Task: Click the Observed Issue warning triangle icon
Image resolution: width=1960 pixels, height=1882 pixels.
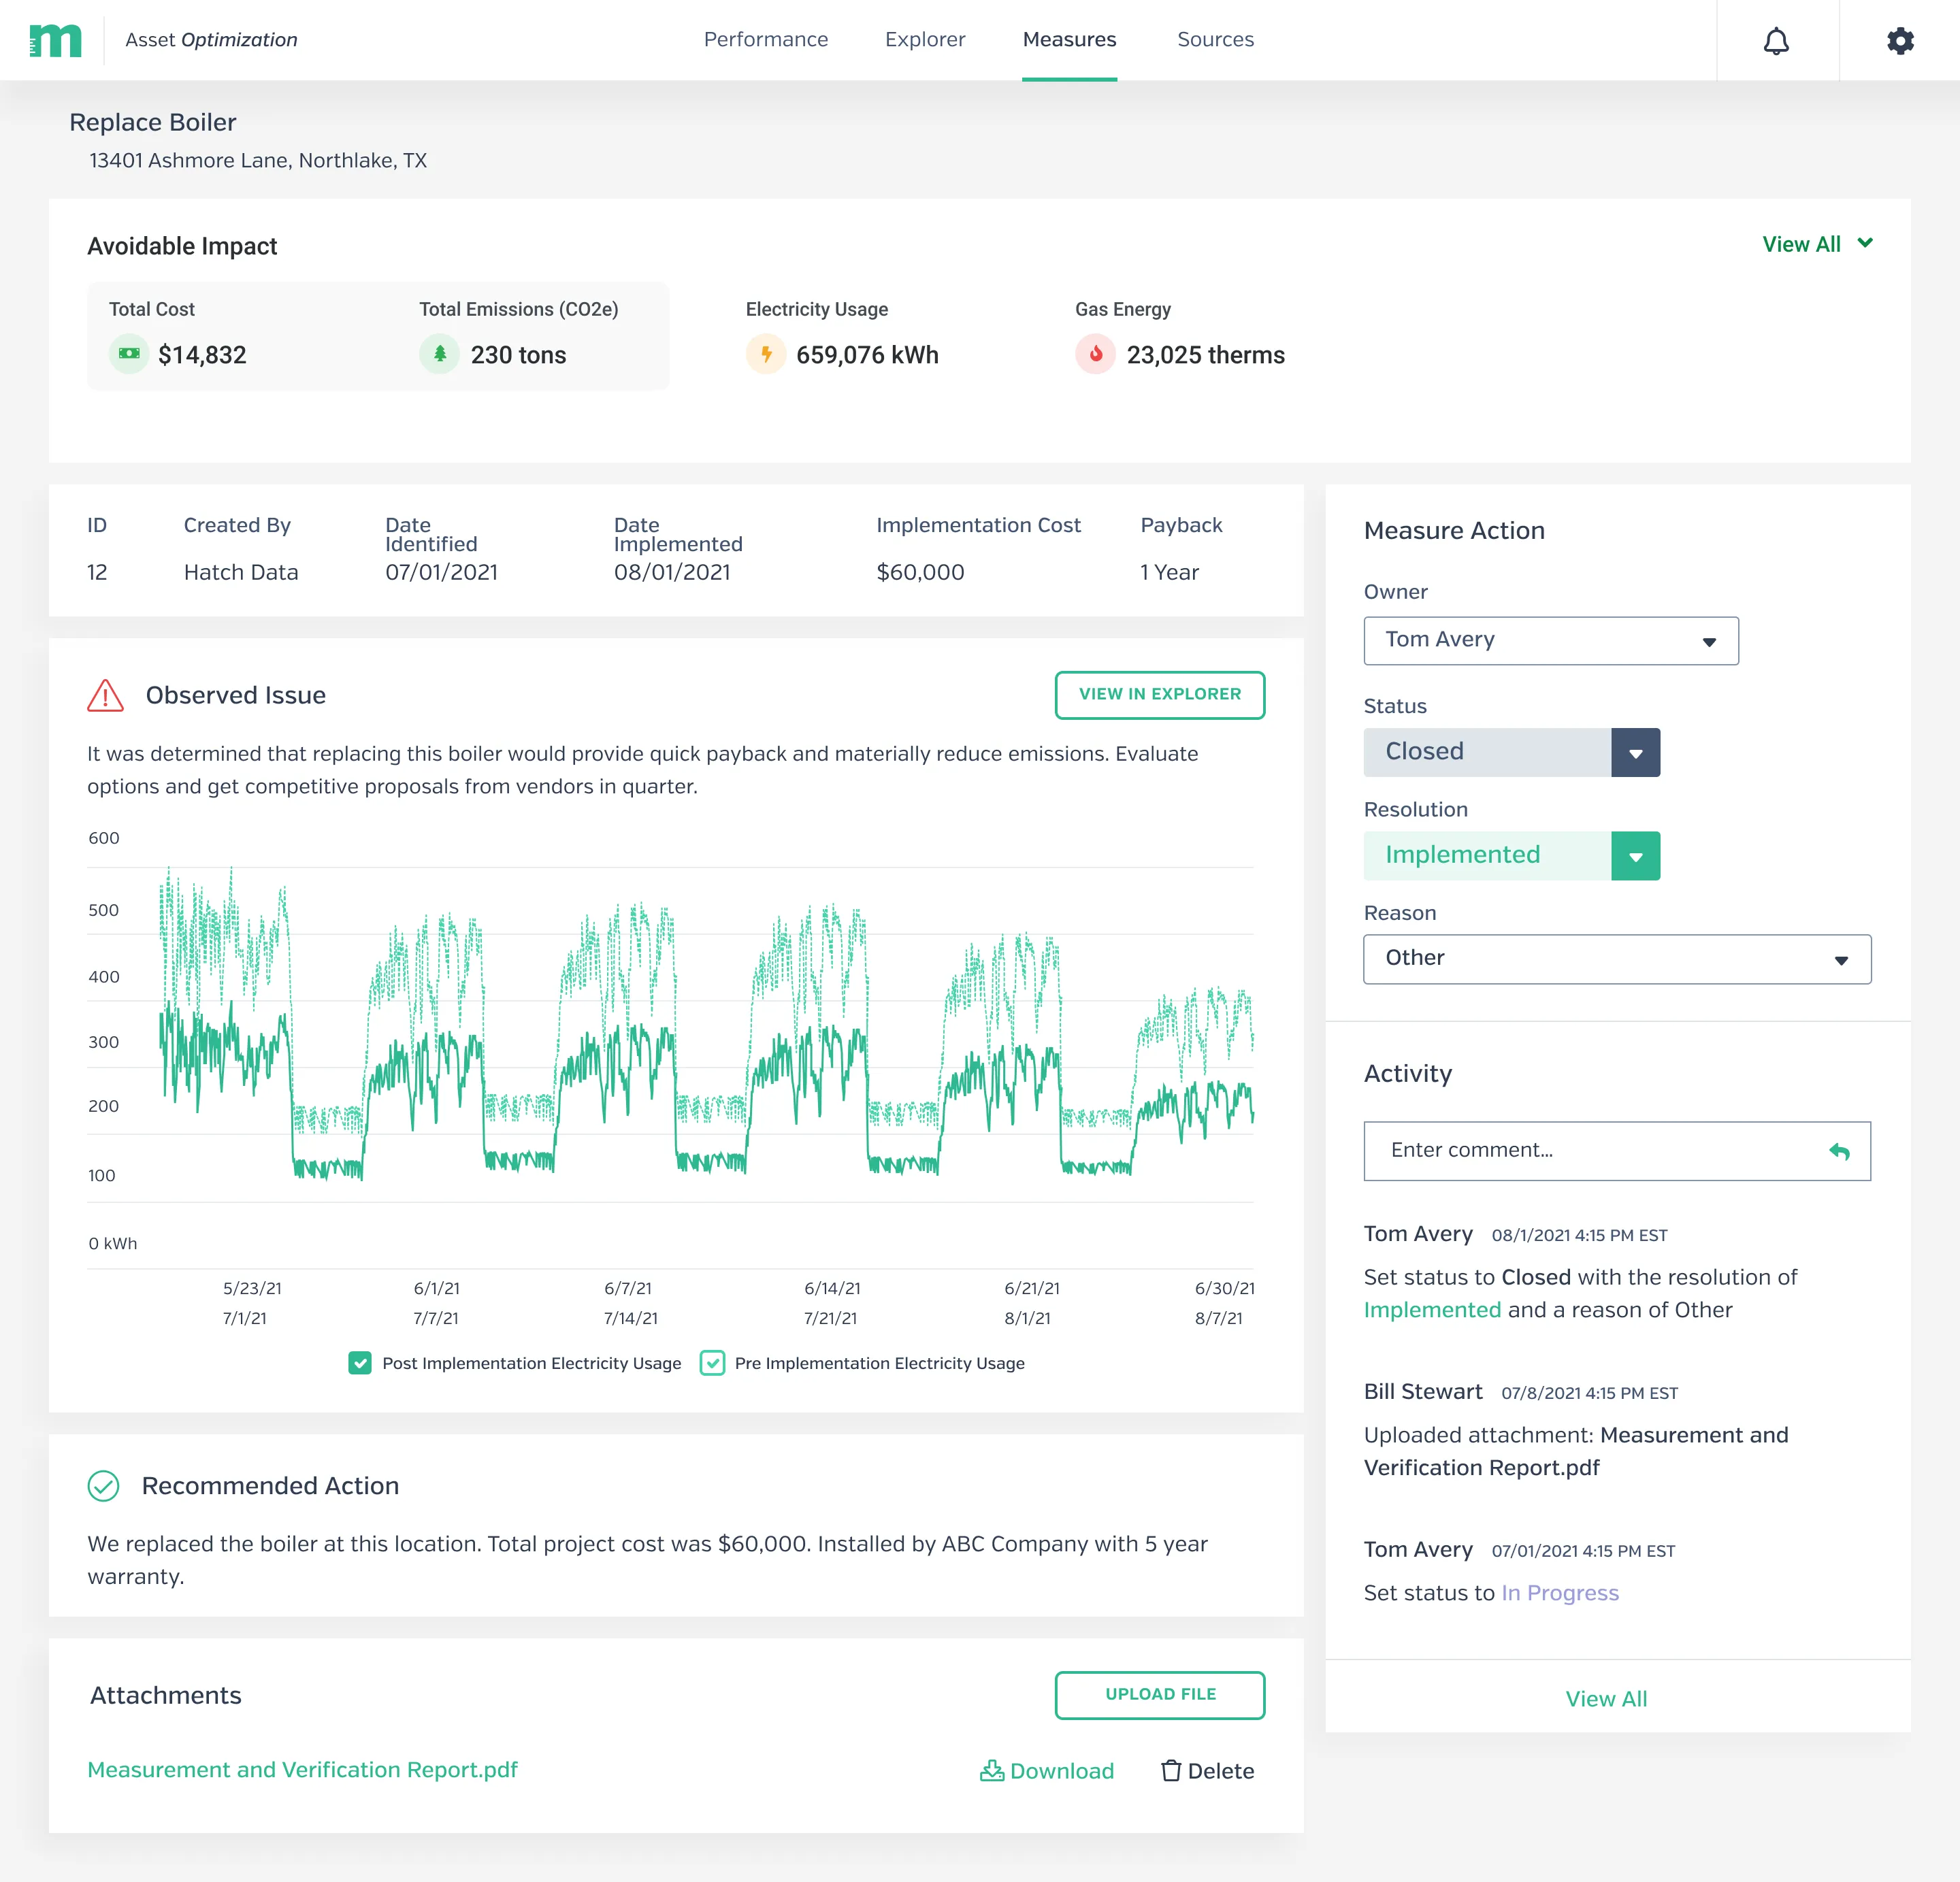Action: 105,695
